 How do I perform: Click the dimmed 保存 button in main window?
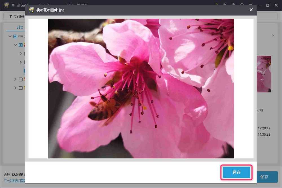(264, 177)
